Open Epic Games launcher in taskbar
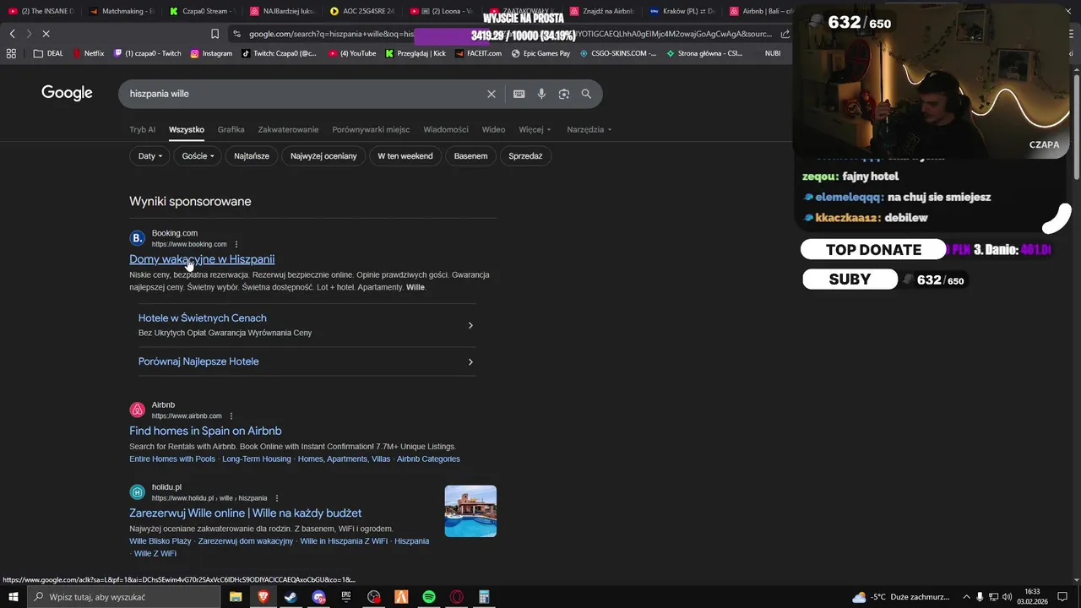This screenshot has width=1081, height=608. [x=346, y=597]
